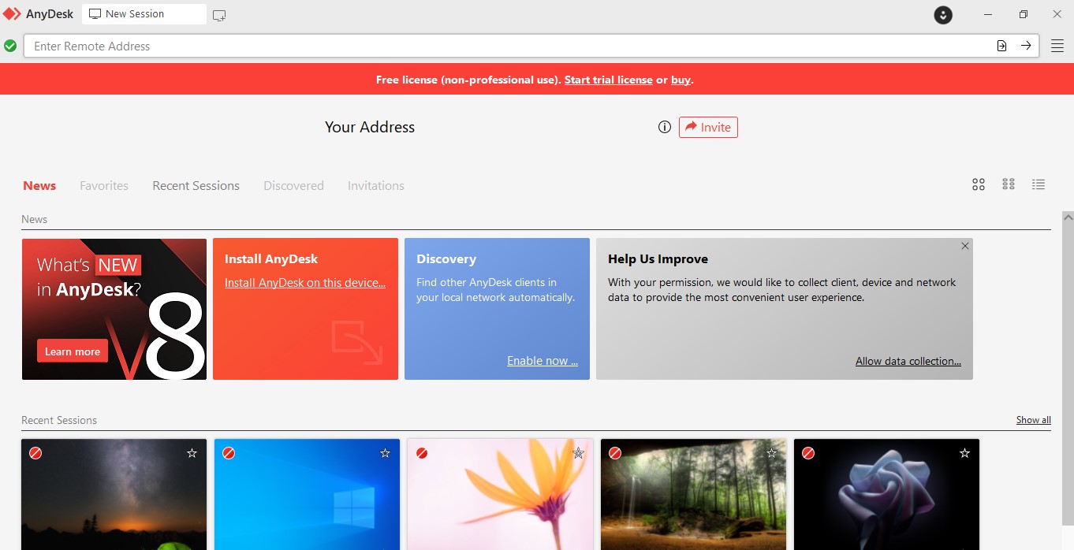Open the night sky session thumbnail
The width and height of the screenshot is (1074, 550).
tap(114, 495)
